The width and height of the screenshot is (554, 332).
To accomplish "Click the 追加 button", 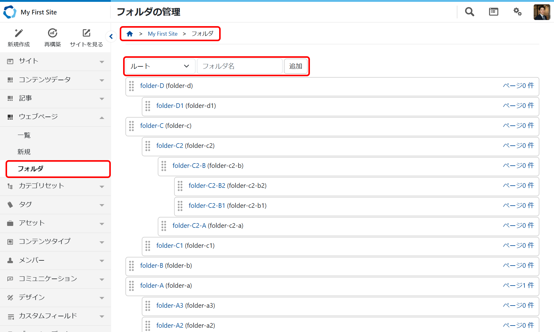I will 295,66.
